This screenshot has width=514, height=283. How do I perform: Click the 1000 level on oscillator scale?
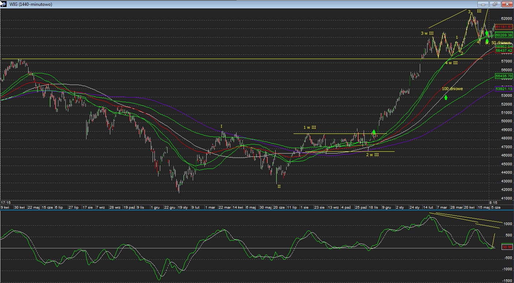point(508,224)
